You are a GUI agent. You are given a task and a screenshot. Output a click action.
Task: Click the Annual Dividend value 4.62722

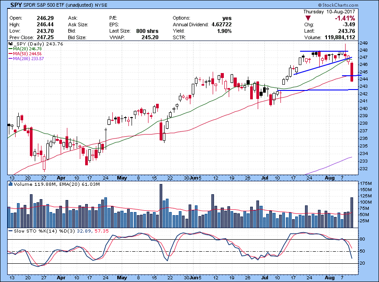click(x=222, y=25)
